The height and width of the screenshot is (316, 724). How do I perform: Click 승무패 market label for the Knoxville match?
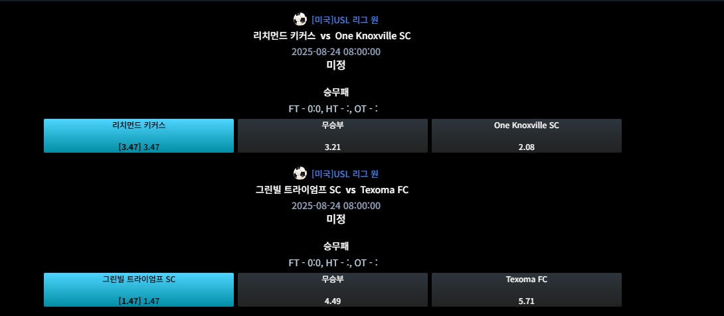[x=335, y=92]
